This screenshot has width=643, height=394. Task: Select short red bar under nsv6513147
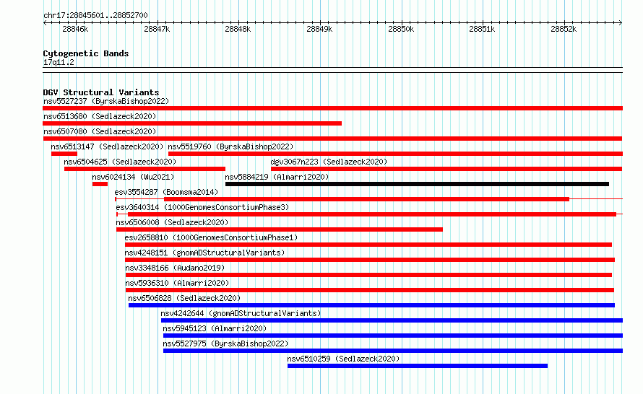pos(64,154)
